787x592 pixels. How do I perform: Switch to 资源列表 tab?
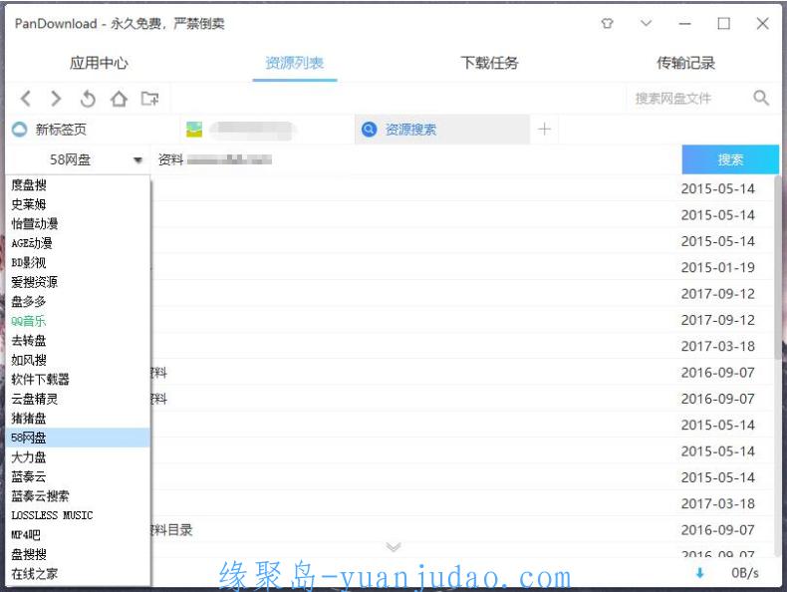(295, 63)
